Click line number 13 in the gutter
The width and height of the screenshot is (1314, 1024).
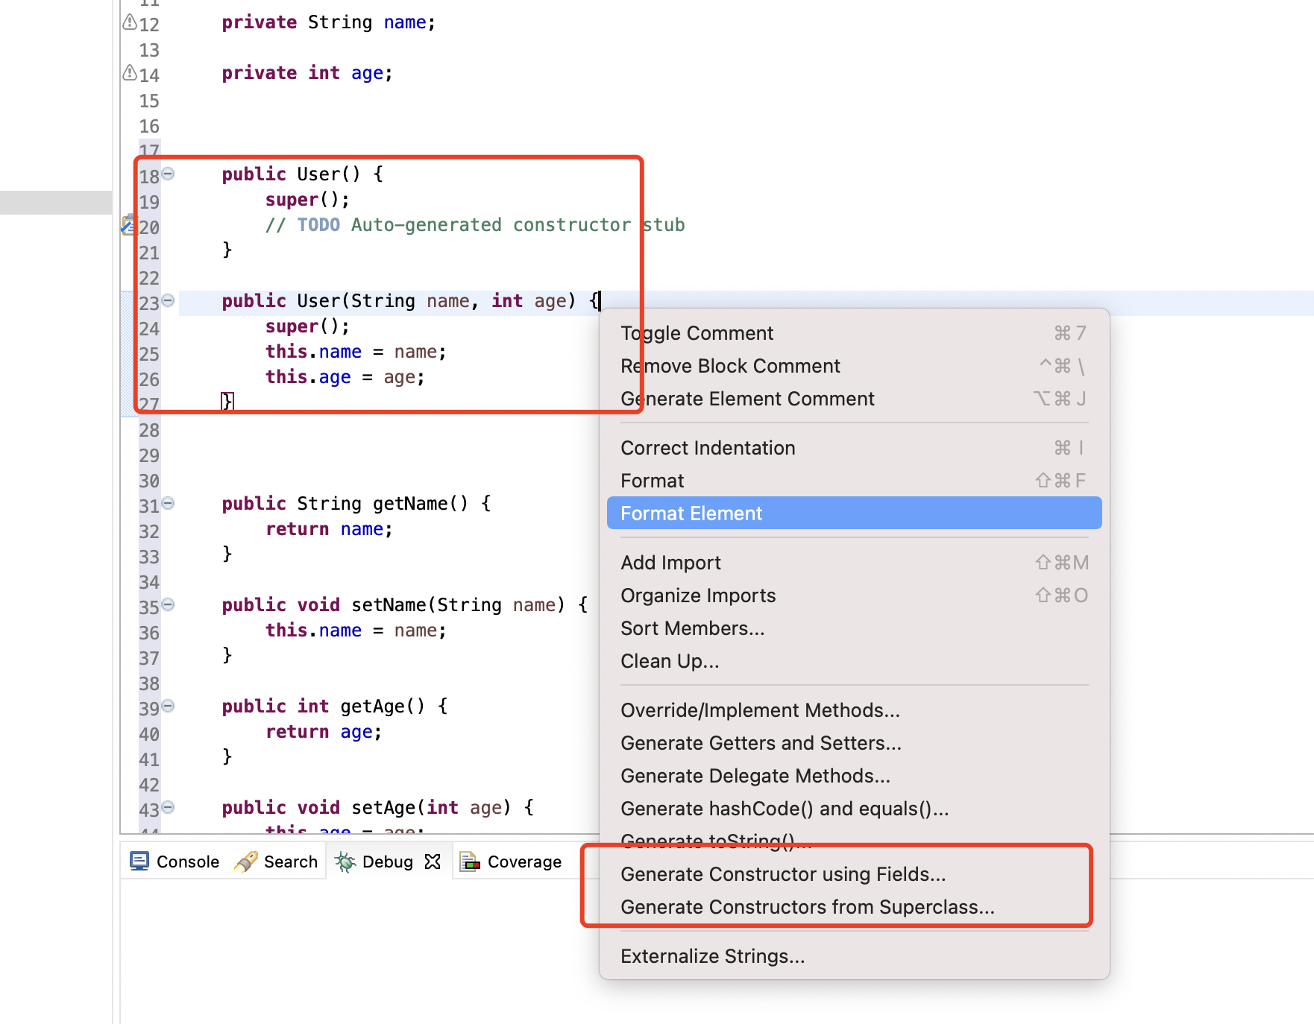(149, 50)
